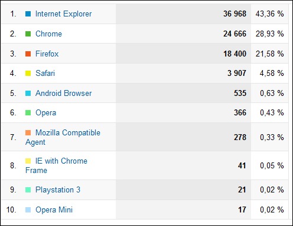
Task: Open the Chrome browser link
Action: tap(48, 34)
